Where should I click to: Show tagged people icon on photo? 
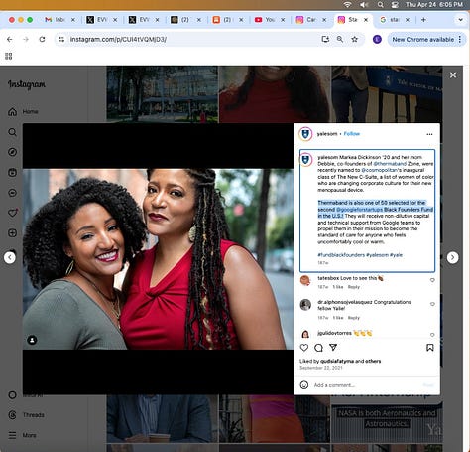(x=32, y=340)
